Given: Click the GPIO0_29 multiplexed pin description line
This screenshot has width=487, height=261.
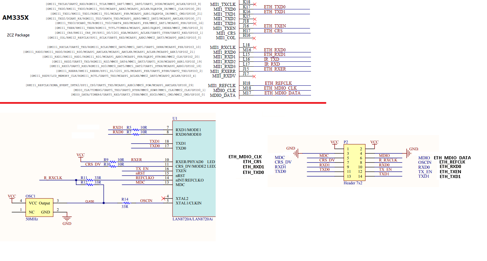Looking at the screenshot, I should point(109,85).
